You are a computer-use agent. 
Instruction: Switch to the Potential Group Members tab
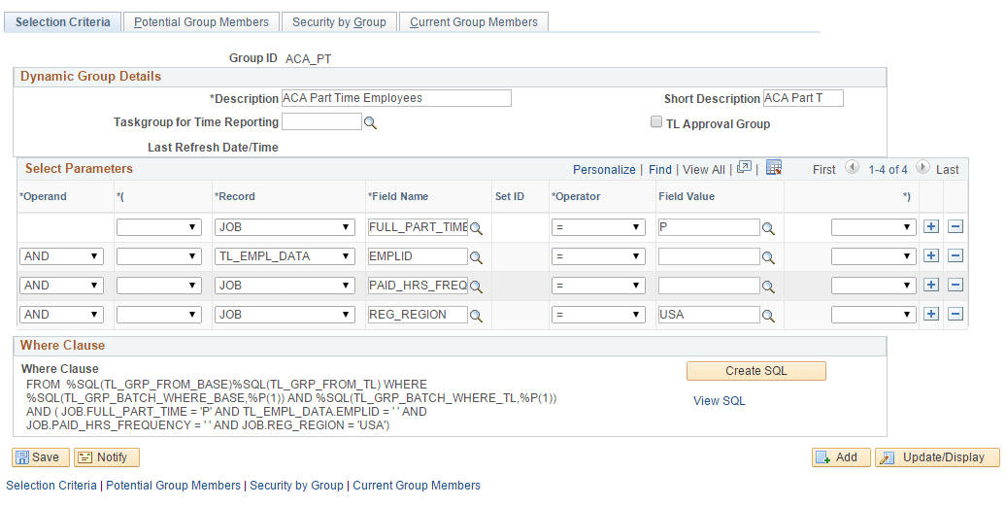201,21
